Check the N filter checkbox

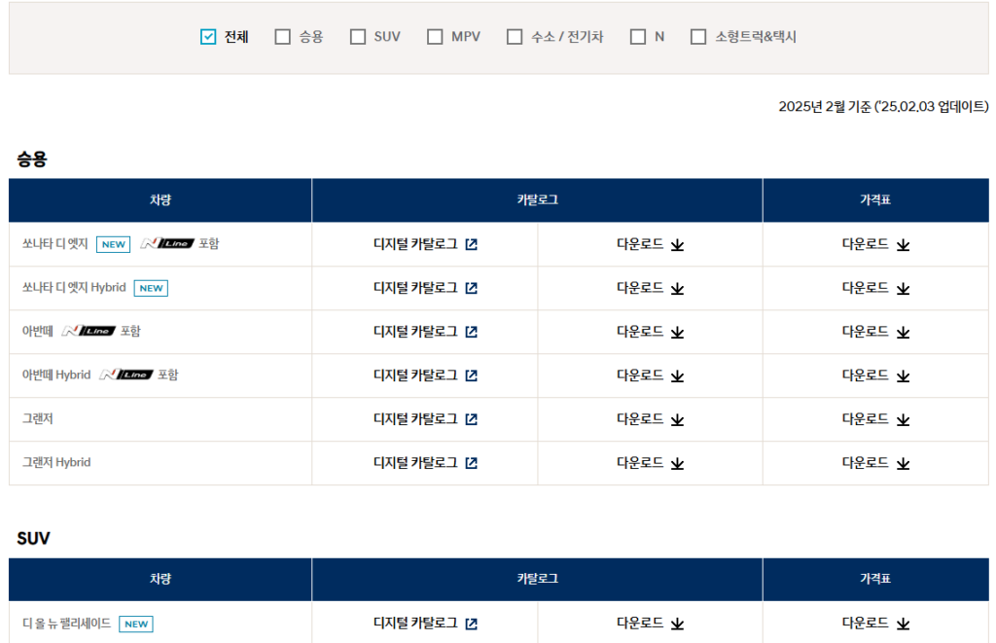(x=638, y=37)
